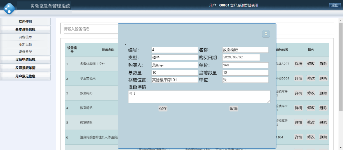Screen dimensions: 343x150
Task: Click the 名称 field containing 教室椅把
Action: pos(245,50)
